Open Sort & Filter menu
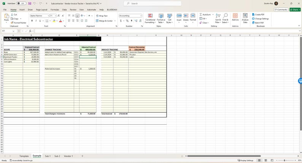 [x=218, y=19]
